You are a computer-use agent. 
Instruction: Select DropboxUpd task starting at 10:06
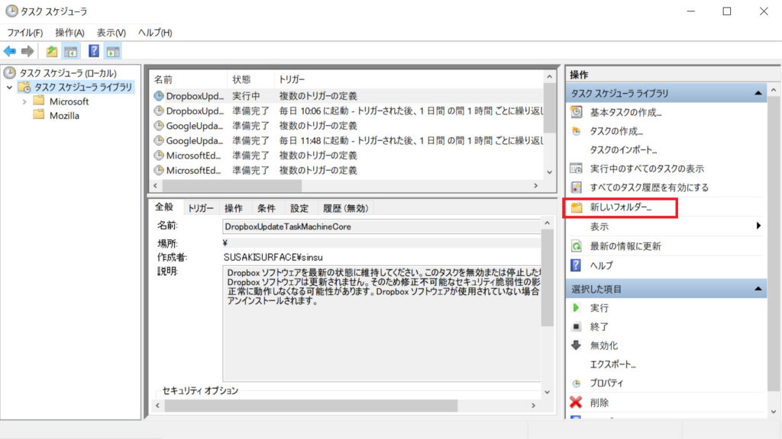tap(347, 111)
